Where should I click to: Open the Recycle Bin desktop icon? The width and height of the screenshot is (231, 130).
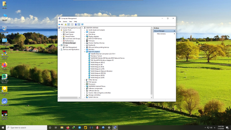4,29
